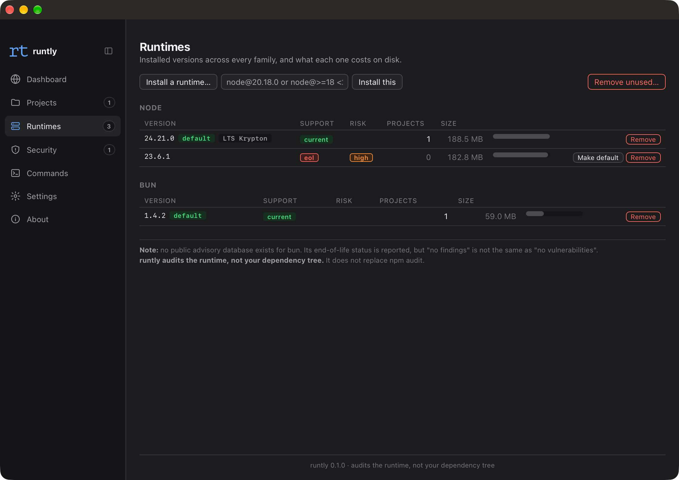Screen dimensions: 679x480
Task: Remove Node 24.21.0 runtime
Action: [643, 139]
